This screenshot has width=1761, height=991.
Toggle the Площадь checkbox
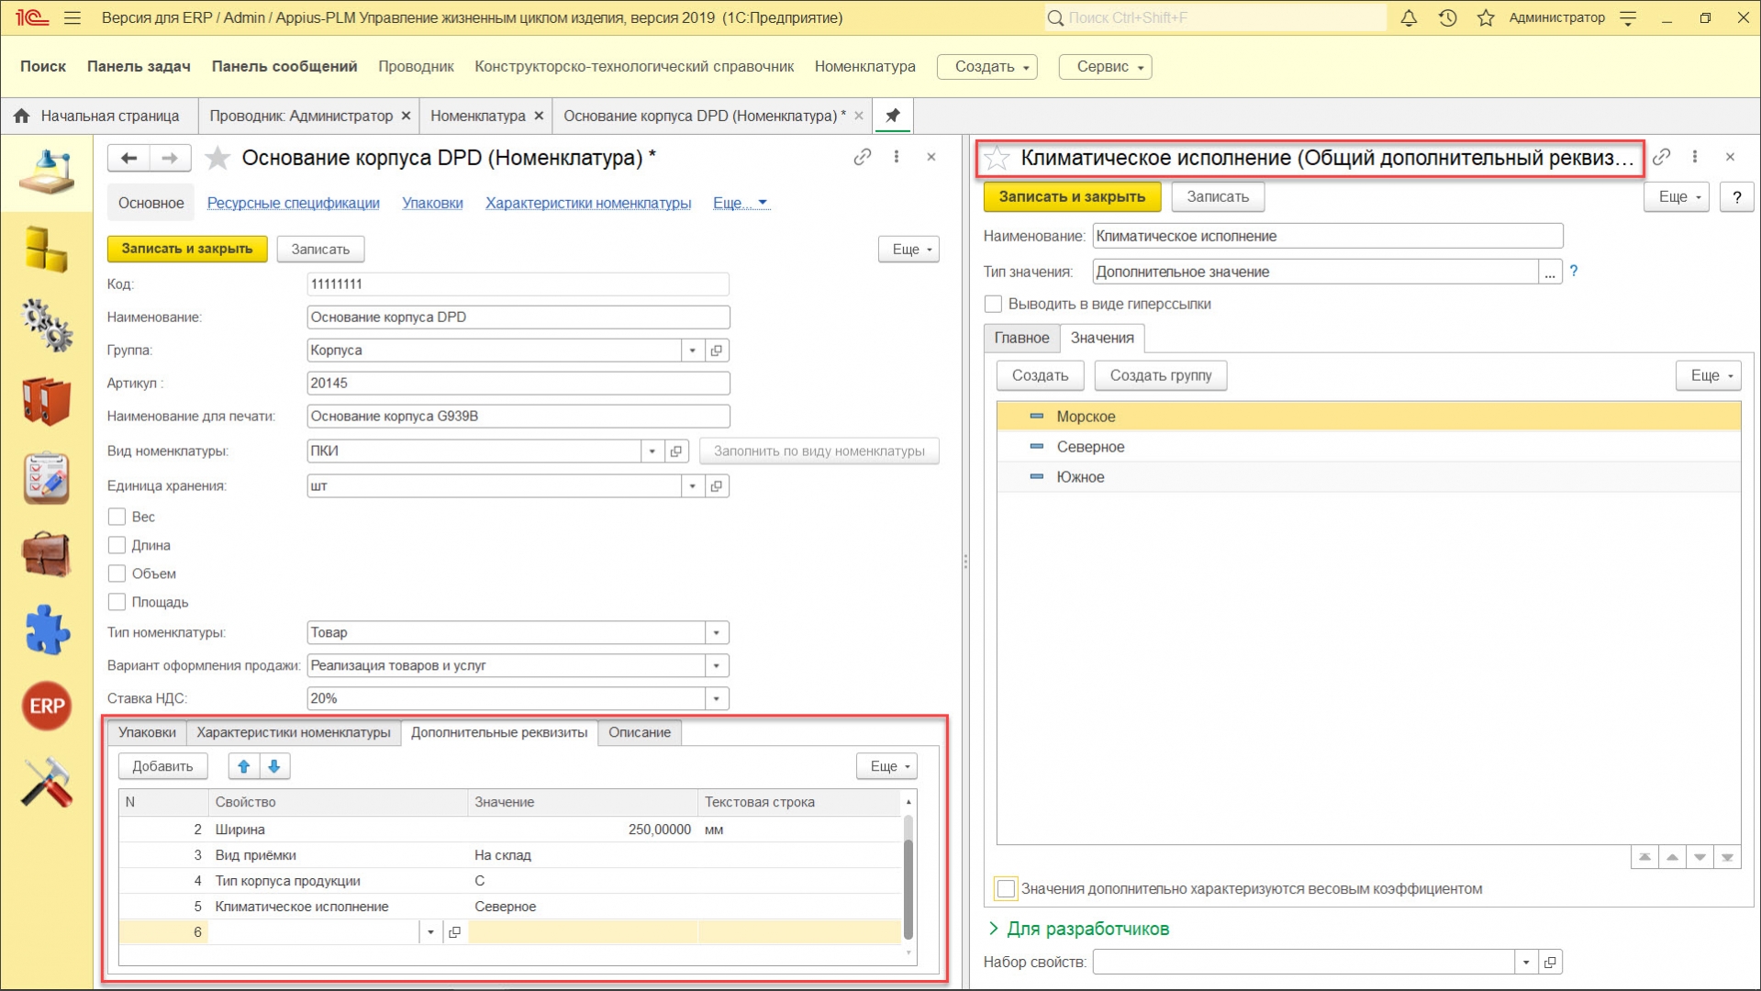coord(117,602)
